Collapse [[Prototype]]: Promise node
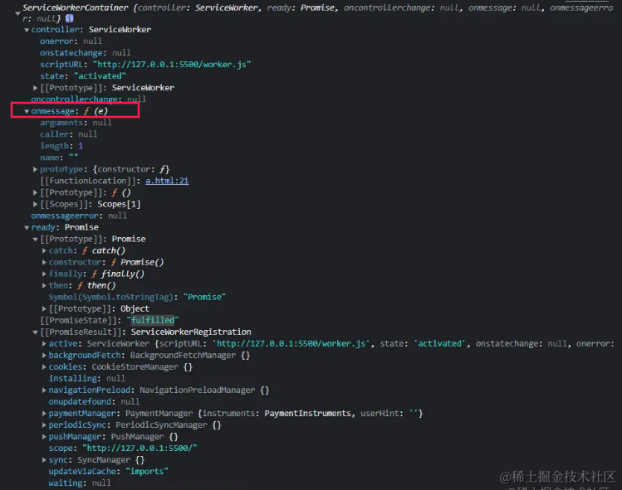The height and width of the screenshot is (490, 622). [x=36, y=239]
